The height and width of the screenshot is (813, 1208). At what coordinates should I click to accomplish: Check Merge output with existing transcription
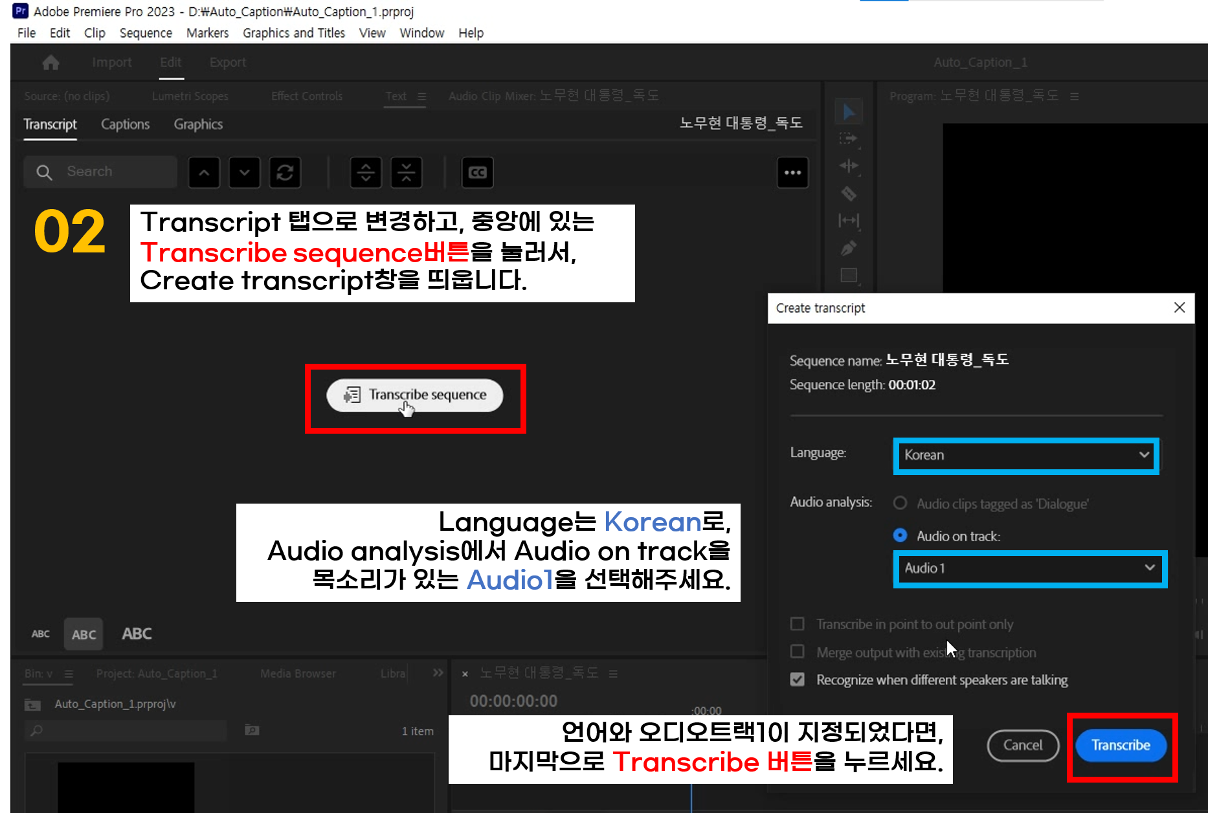798,652
